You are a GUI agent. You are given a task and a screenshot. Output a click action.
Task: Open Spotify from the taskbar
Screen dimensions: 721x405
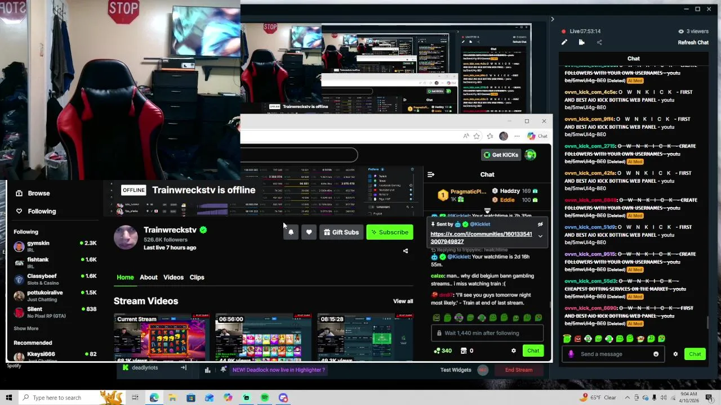[265, 398]
